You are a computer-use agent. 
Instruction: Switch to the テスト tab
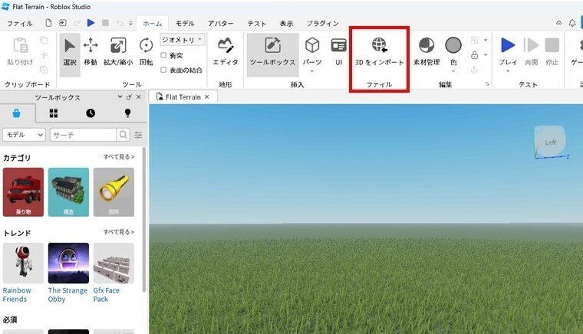(257, 24)
